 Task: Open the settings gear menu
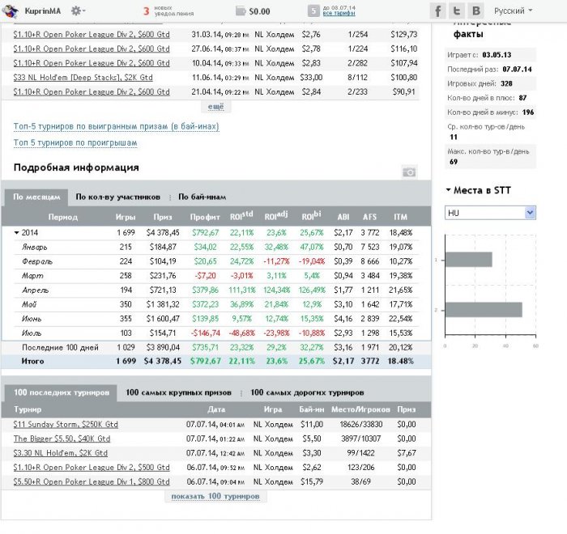tap(78, 11)
